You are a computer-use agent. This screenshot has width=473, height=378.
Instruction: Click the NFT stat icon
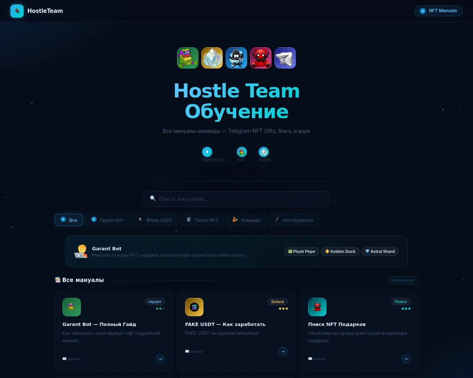coord(242,152)
